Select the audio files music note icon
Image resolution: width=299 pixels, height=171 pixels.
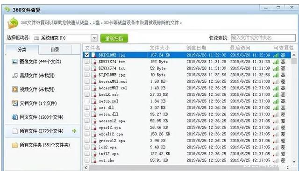(14, 76)
